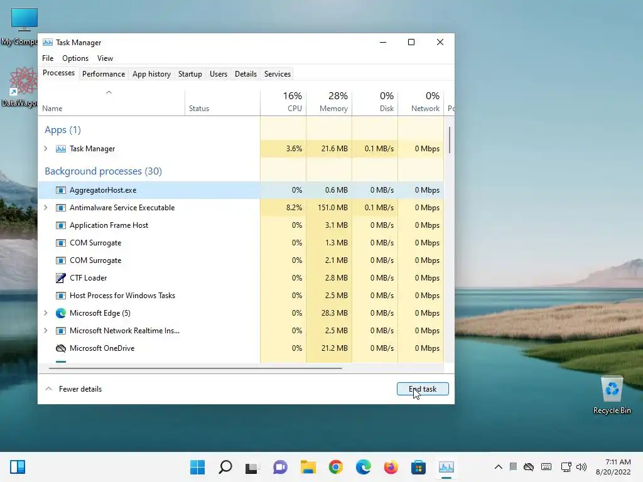This screenshot has width=643, height=482.
Task: Open Chat app in the taskbar
Action: (x=280, y=467)
